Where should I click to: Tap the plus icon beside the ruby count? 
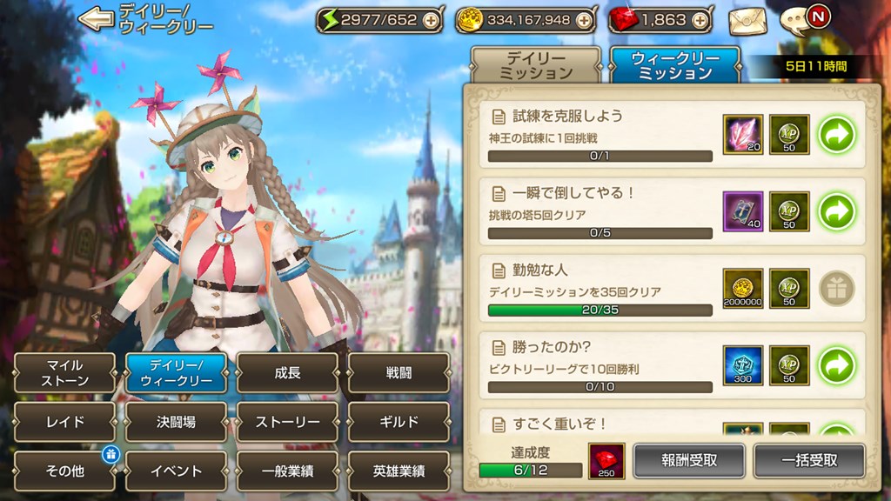click(x=700, y=21)
